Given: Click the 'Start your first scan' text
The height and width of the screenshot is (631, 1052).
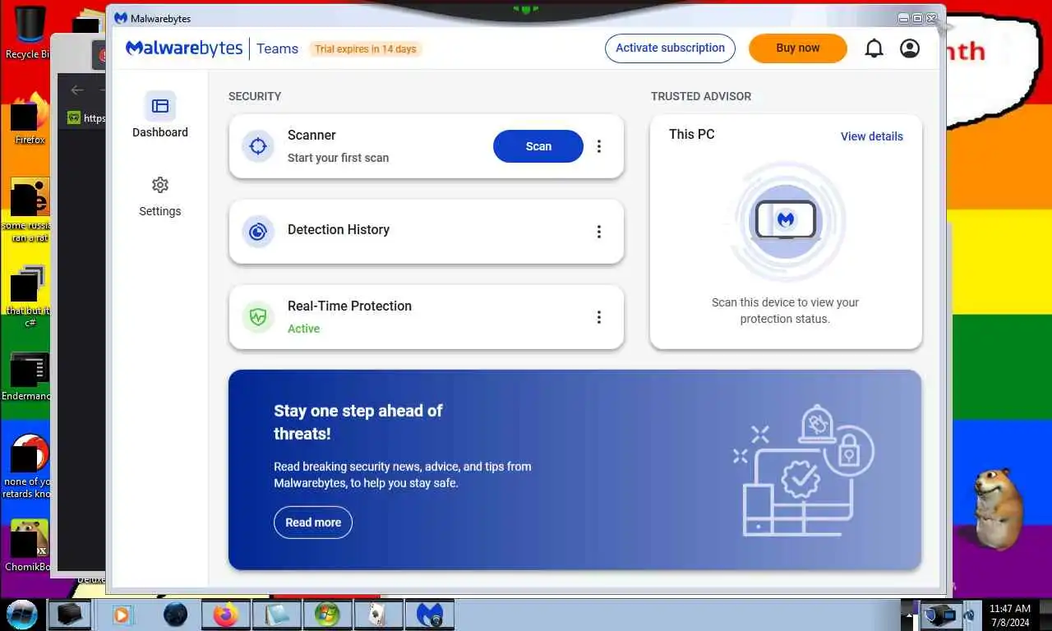Looking at the screenshot, I should tap(338, 158).
